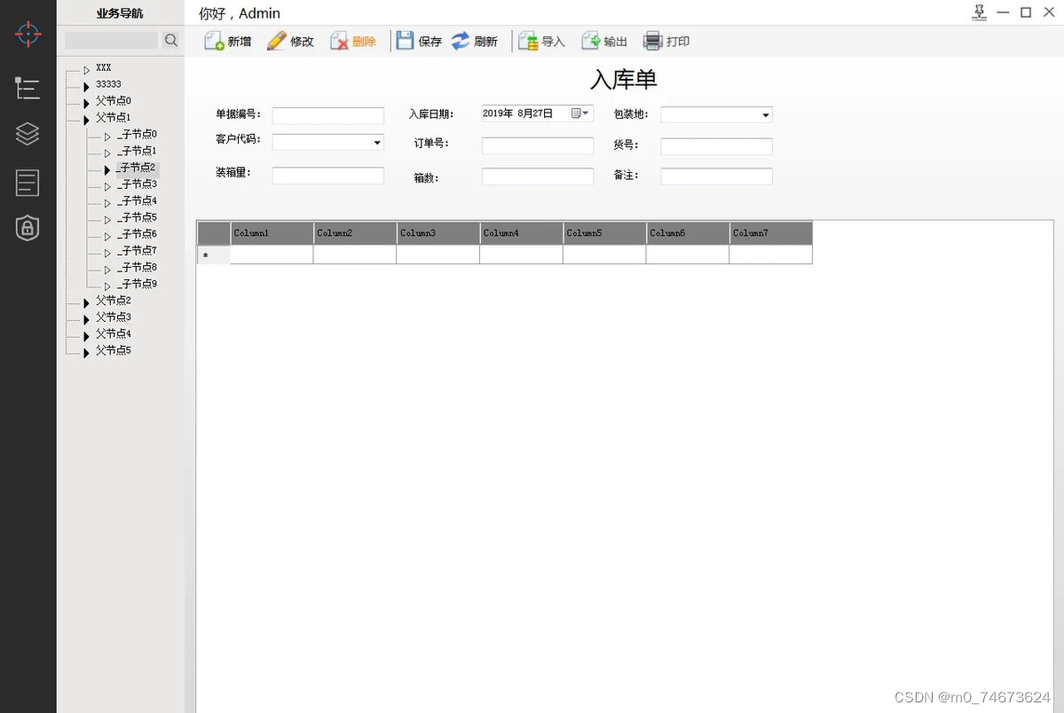Viewport: 1064px width, 713px height.
Task: Select the _子节点3 tree item
Action: tap(137, 184)
